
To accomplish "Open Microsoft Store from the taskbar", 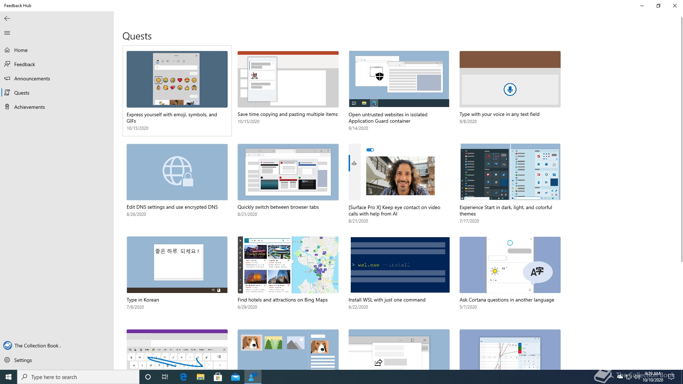I will click(218, 377).
